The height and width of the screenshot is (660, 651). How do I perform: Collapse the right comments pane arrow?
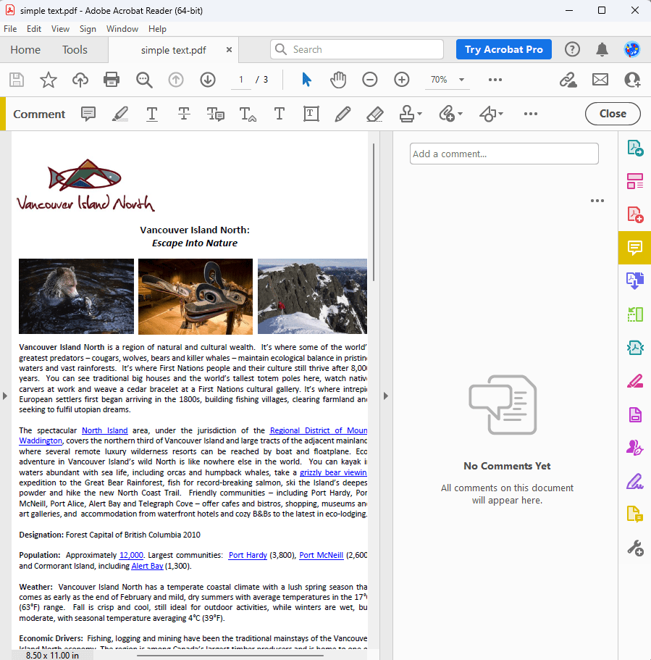click(386, 396)
